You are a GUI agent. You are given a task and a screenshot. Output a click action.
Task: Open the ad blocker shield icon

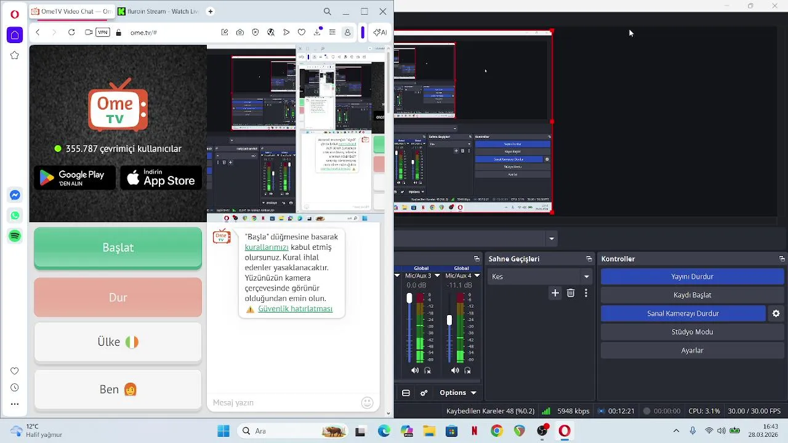(x=255, y=33)
